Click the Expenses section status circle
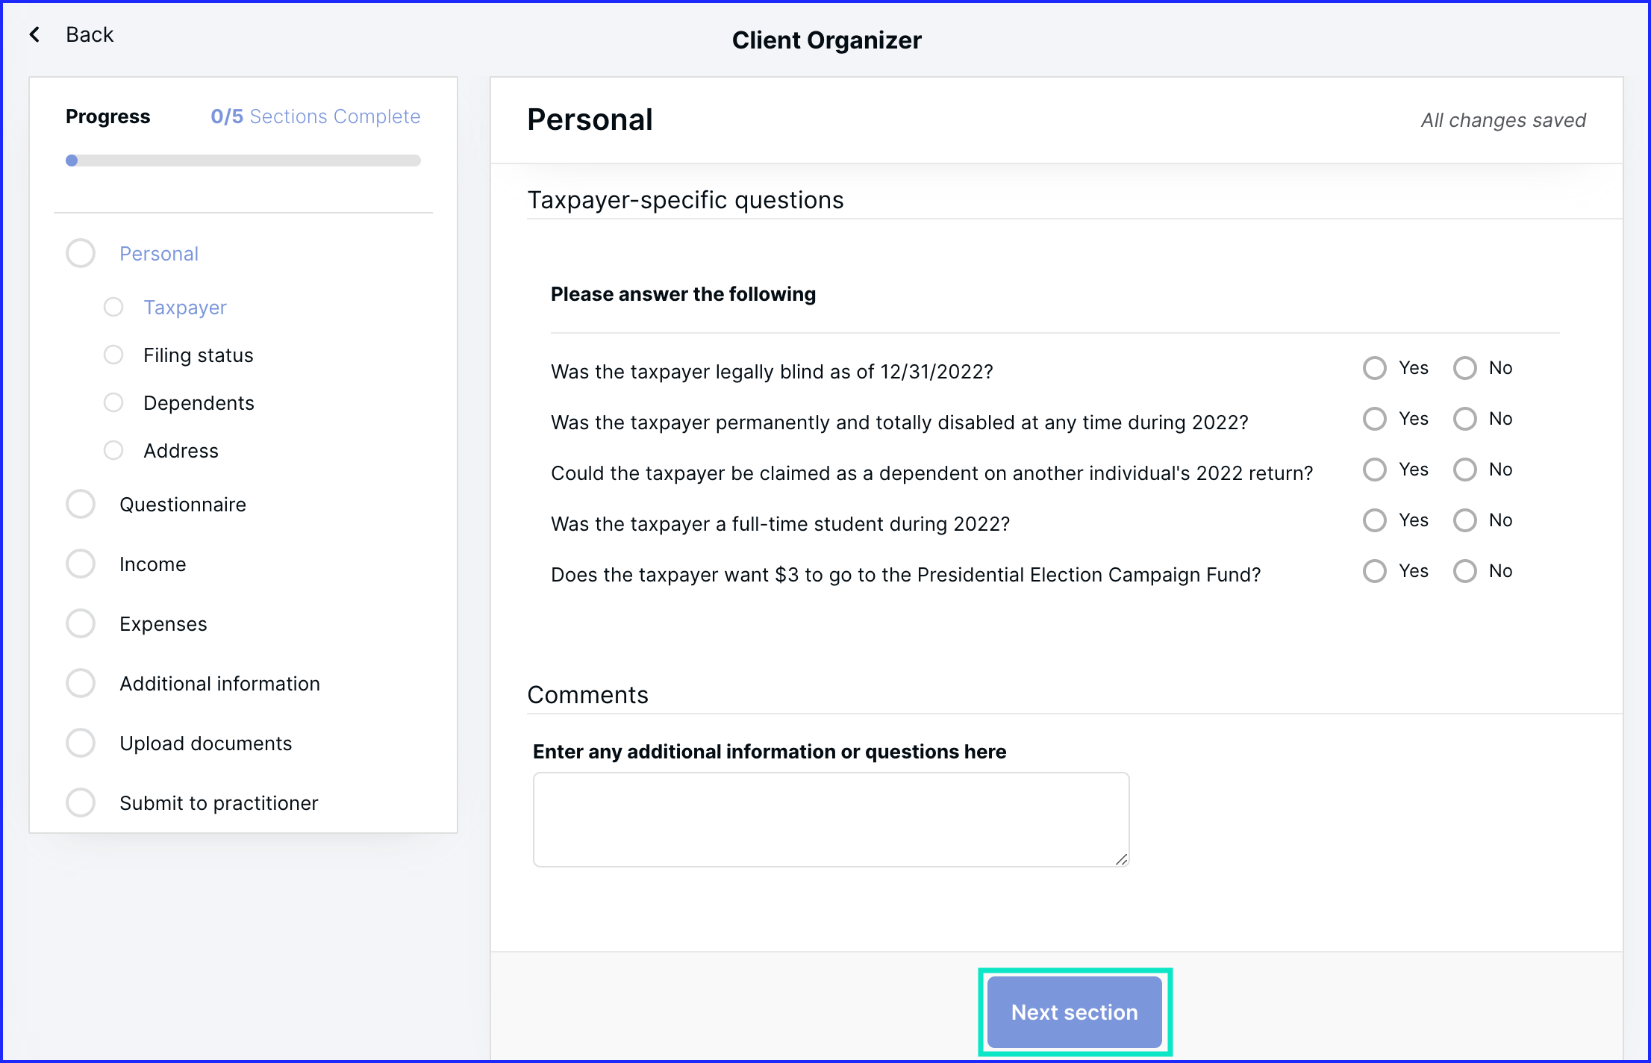 point(81,624)
